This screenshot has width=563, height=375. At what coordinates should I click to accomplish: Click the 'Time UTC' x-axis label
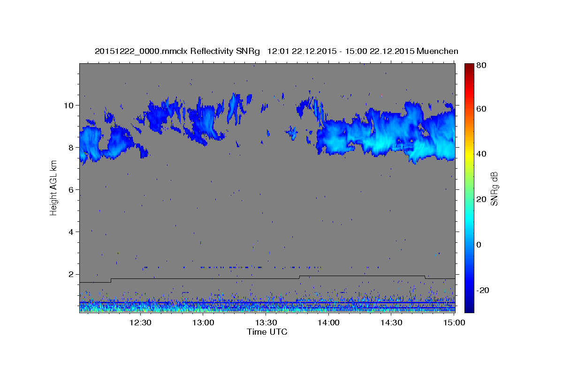click(267, 332)
